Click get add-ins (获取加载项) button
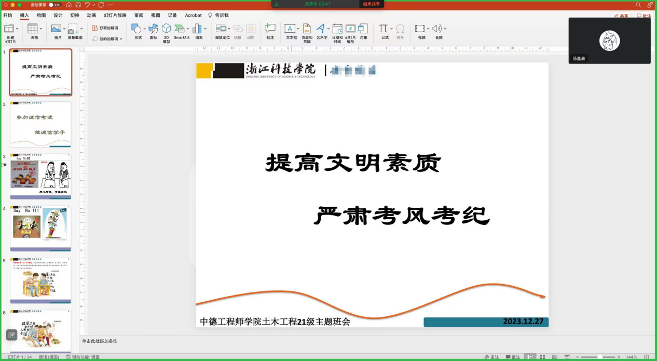 point(105,28)
